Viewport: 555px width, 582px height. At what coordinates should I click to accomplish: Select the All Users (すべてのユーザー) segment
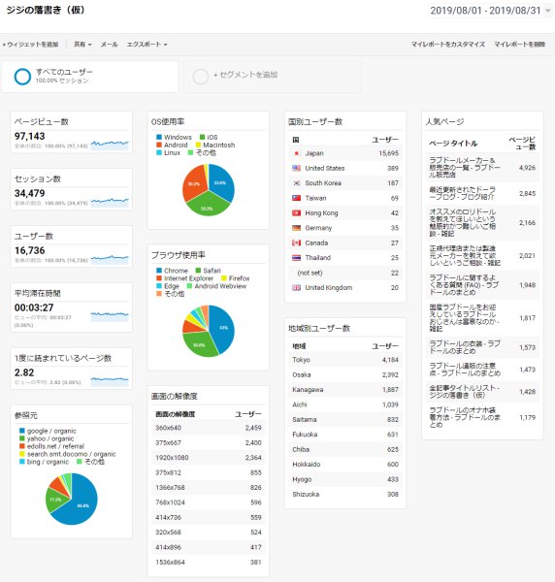pos(89,77)
